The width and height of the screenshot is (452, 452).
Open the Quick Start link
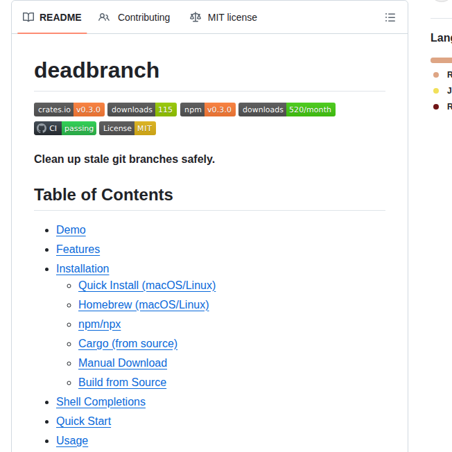[x=84, y=421]
